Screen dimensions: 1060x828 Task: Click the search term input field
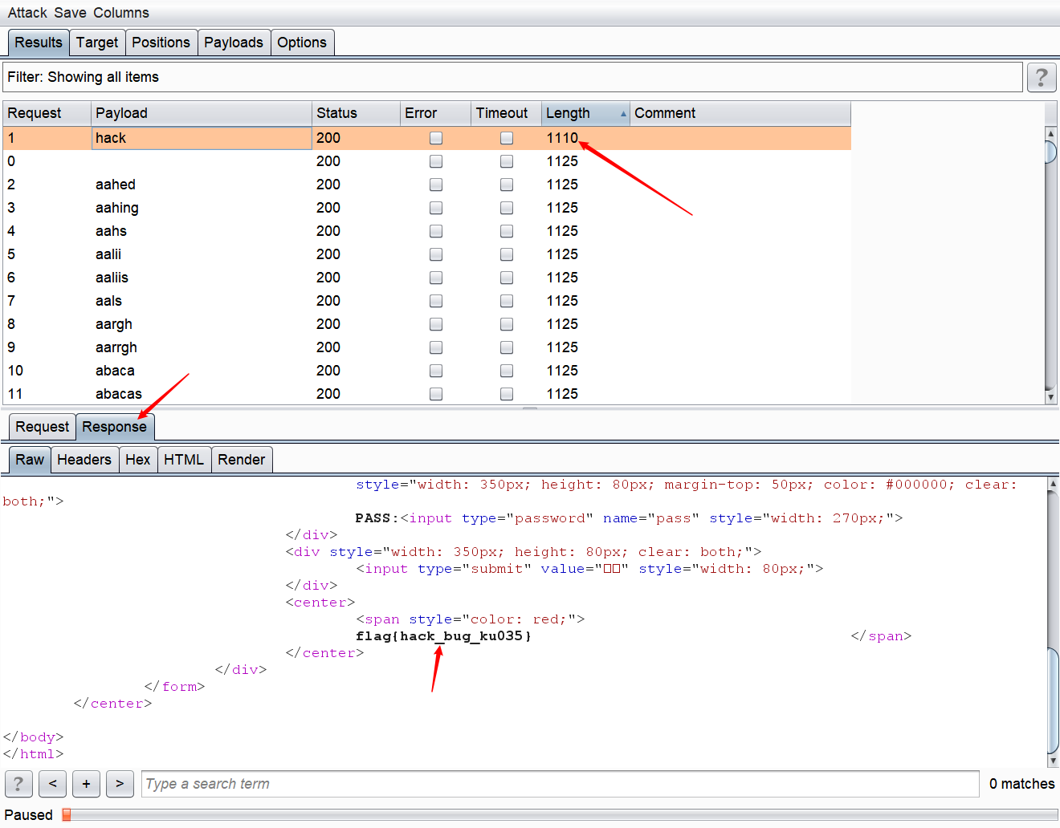click(x=560, y=784)
